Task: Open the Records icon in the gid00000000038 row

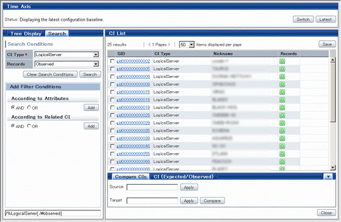Action: pos(282,138)
